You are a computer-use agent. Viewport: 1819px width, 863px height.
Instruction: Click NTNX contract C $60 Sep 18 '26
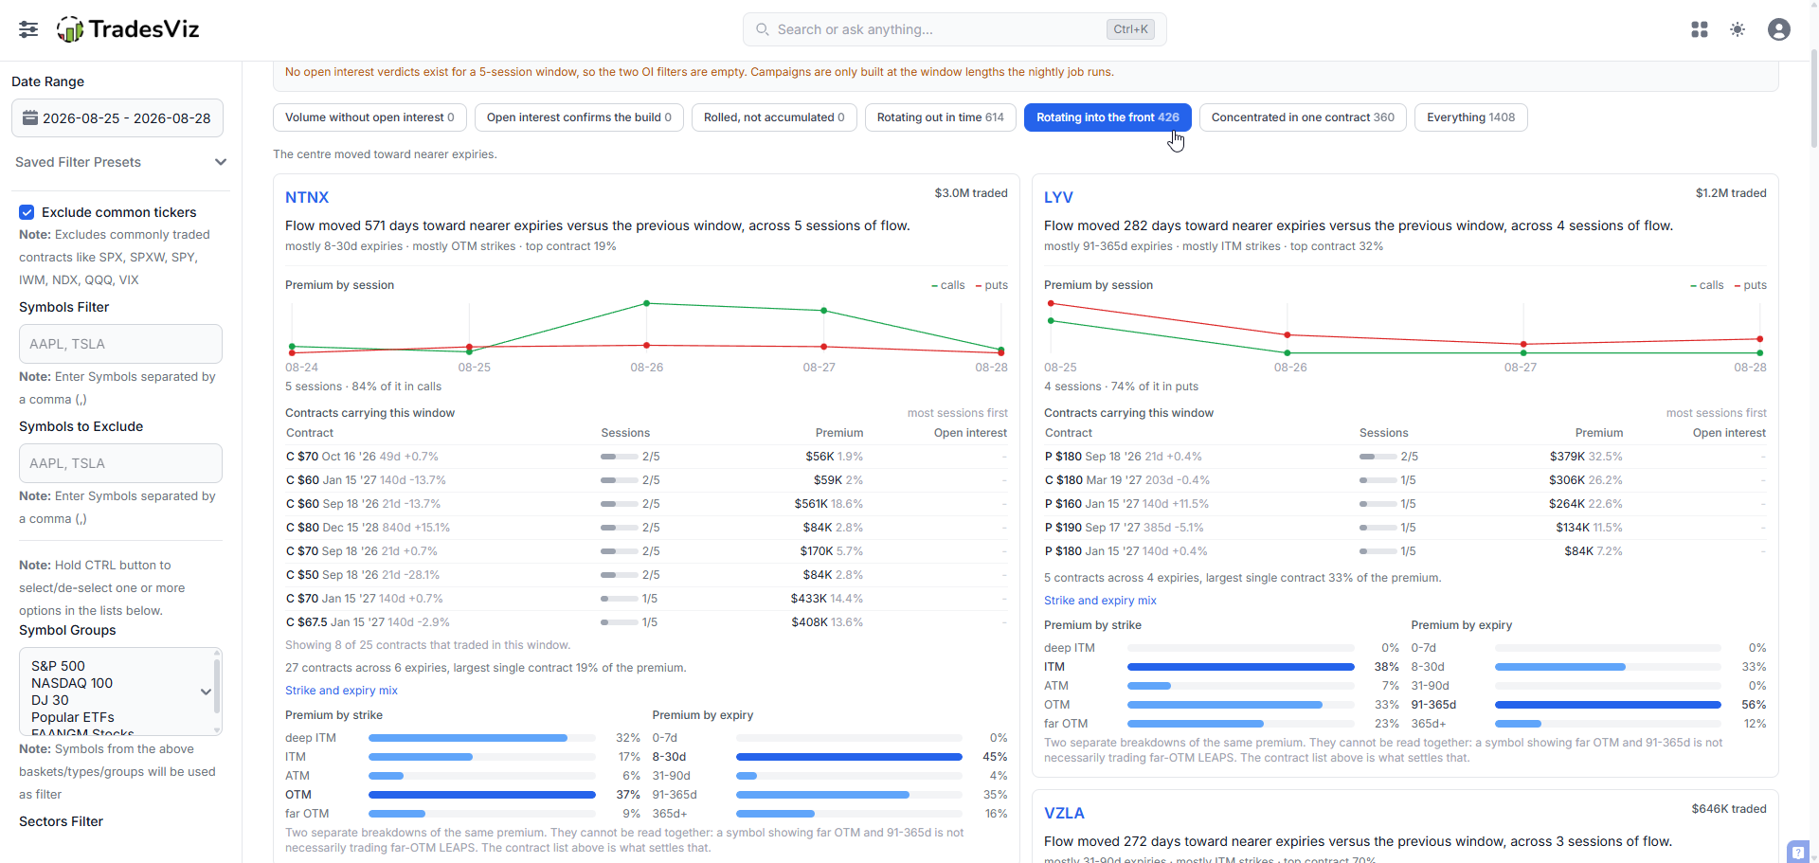[363, 504]
